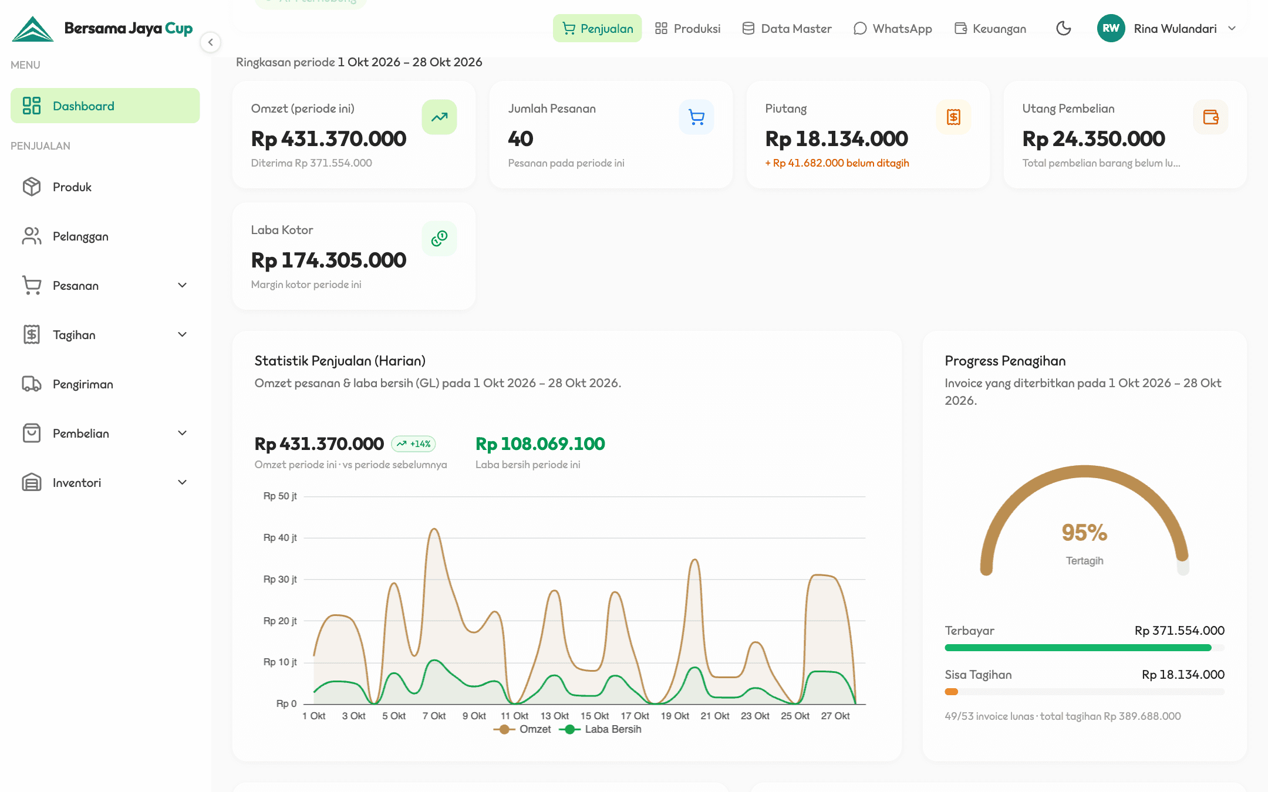Click the receipt icon on Piutang card
The height and width of the screenshot is (792, 1268).
[x=953, y=117]
